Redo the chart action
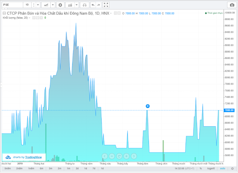The image size is (238, 173). tap(99, 5)
